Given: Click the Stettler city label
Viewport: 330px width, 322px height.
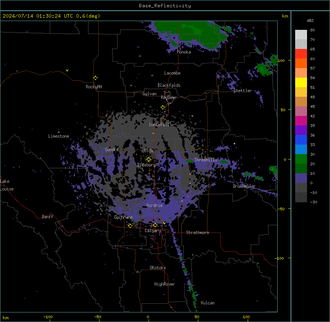Looking at the screenshot, I should [243, 91].
